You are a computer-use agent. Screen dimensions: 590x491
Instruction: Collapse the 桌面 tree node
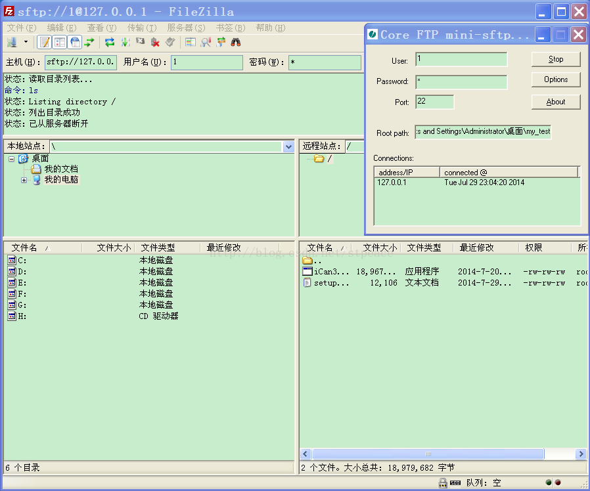pos(12,159)
